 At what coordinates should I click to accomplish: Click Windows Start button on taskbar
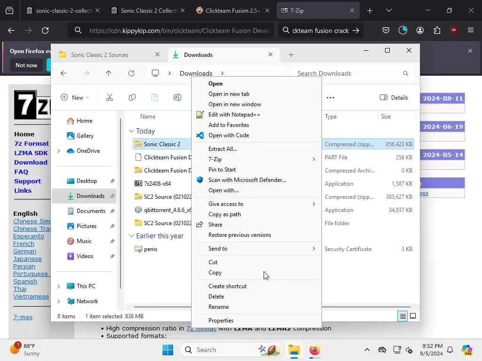168,350
